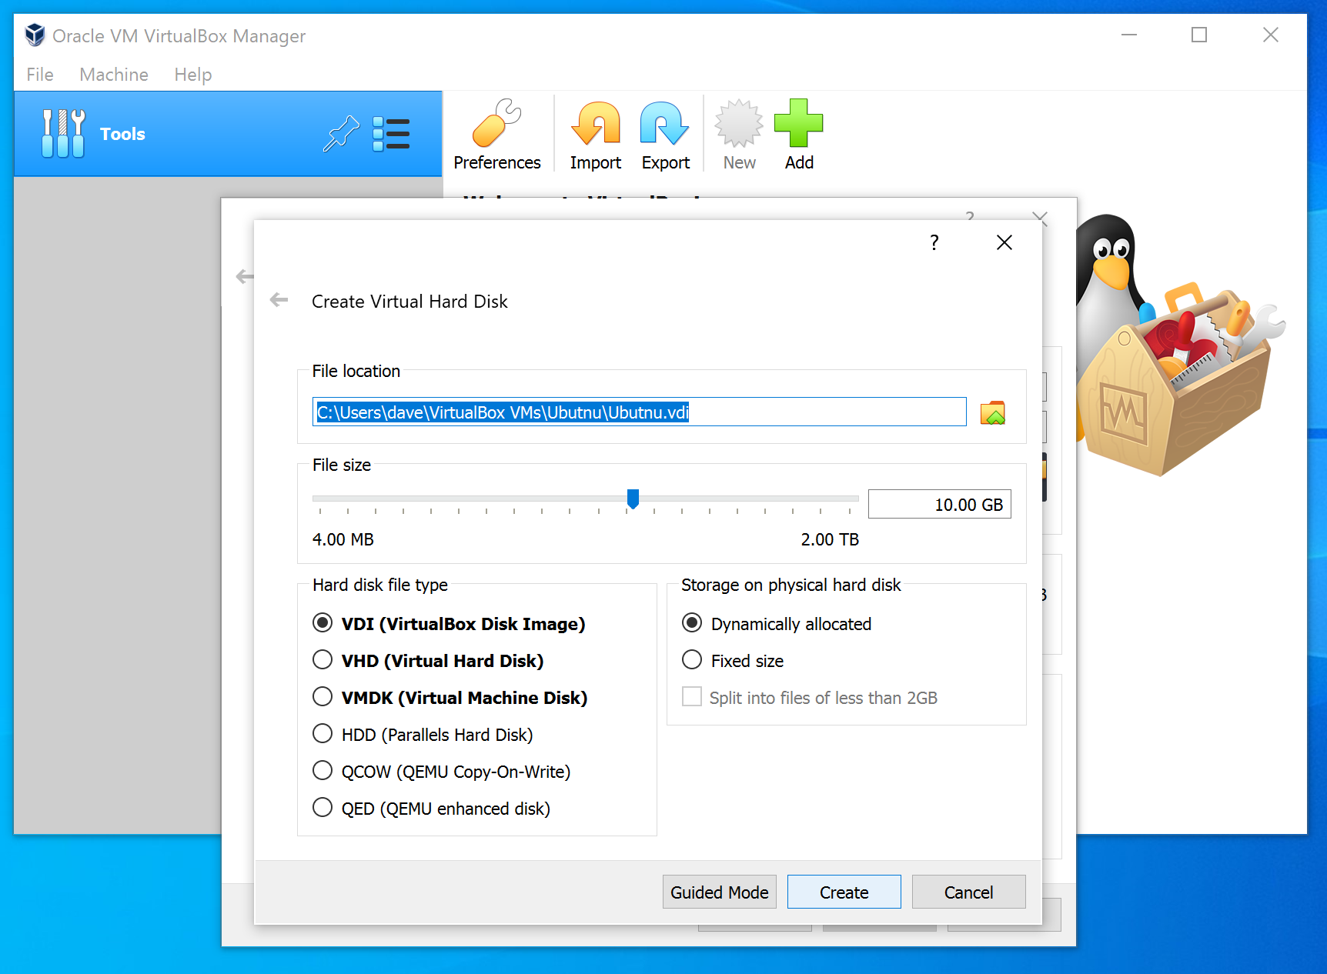The height and width of the screenshot is (974, 1327).
Task: Click the file size slider handle
Action: (x=633, y=499)
